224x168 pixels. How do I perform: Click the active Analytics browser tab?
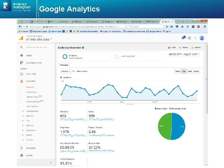(x=167, y=21)
